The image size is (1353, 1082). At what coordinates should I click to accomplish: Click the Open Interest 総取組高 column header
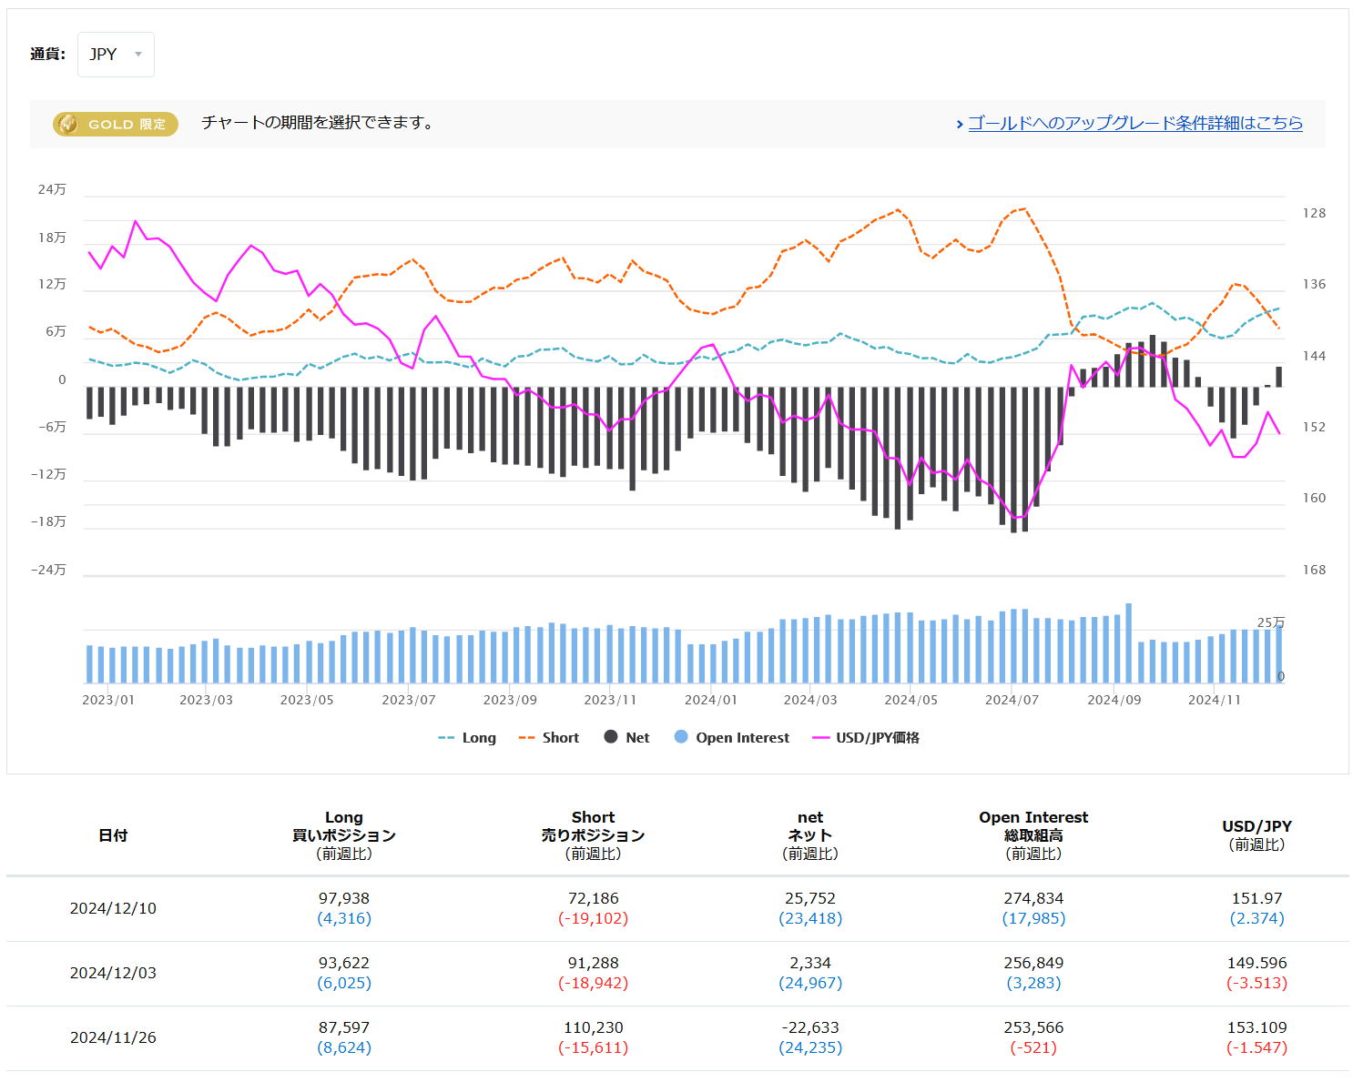click(1033, 834)
